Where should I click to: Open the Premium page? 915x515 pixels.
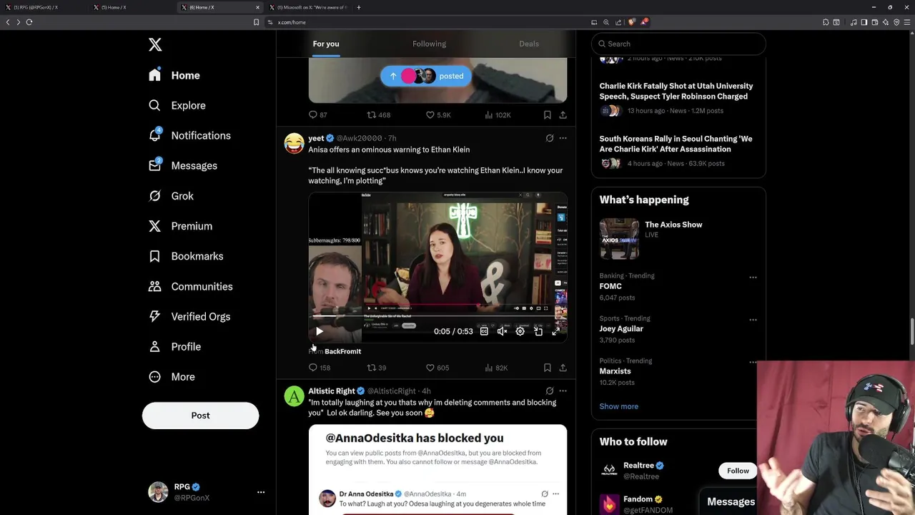click(180, 226)
